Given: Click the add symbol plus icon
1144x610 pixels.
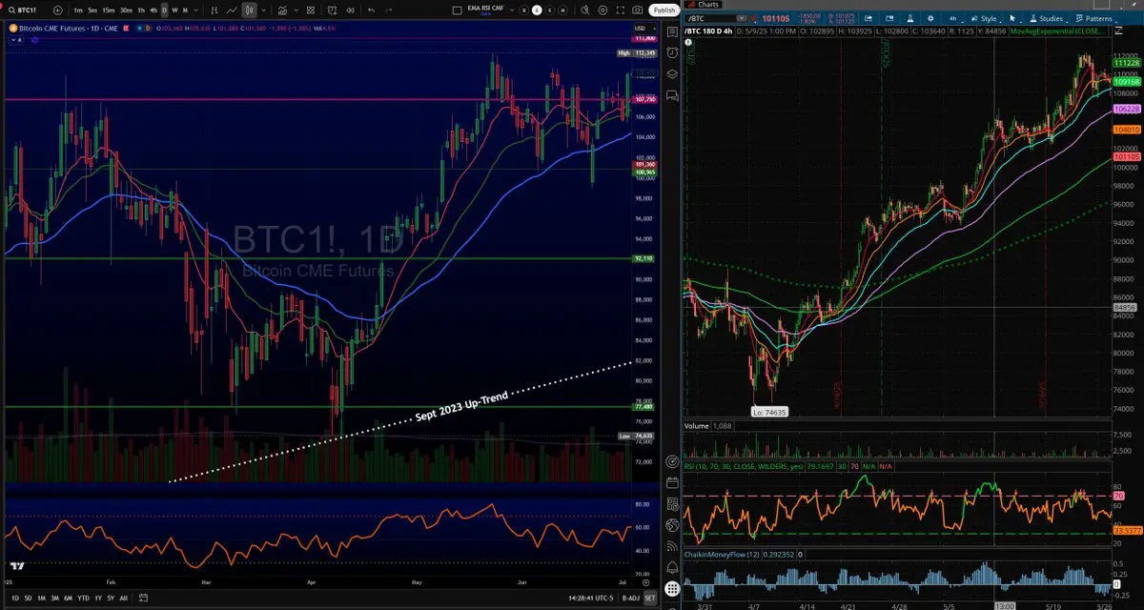Looking at the screenshot, I should [x=58, y=10].
